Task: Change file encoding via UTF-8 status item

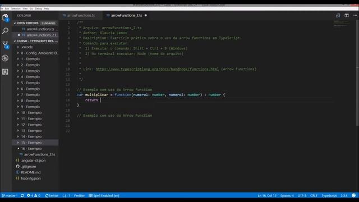Action: pos(302,195)
